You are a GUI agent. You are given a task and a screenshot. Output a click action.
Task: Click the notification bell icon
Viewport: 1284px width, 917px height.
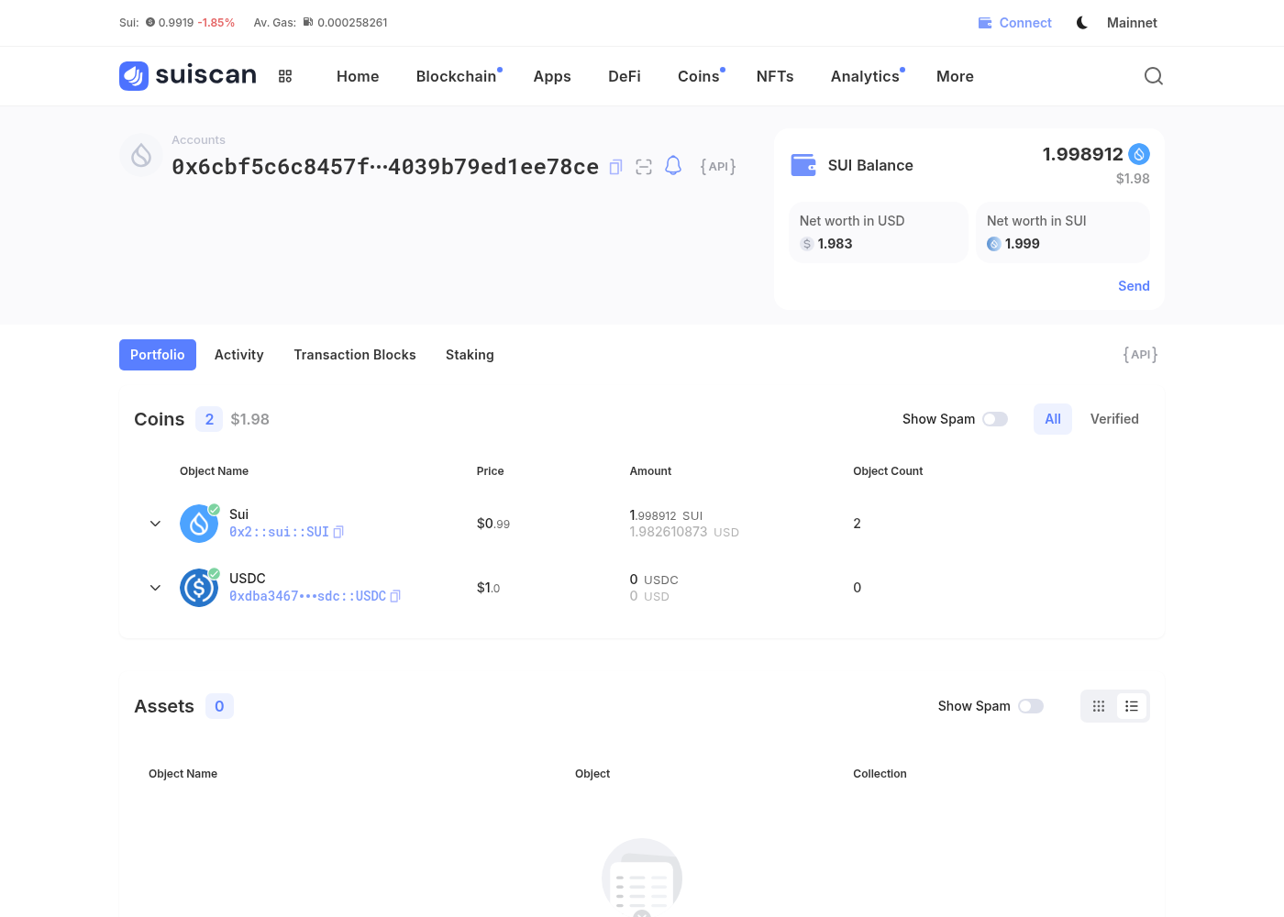pyautogui.click(x=673, y=166)
